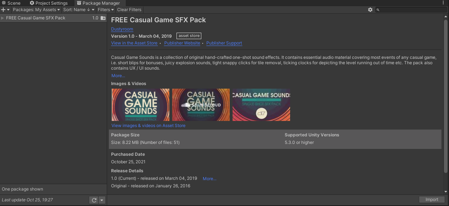Screen dimensions: 449x206
Task: Click the add package plus icon
Action: 5,10
